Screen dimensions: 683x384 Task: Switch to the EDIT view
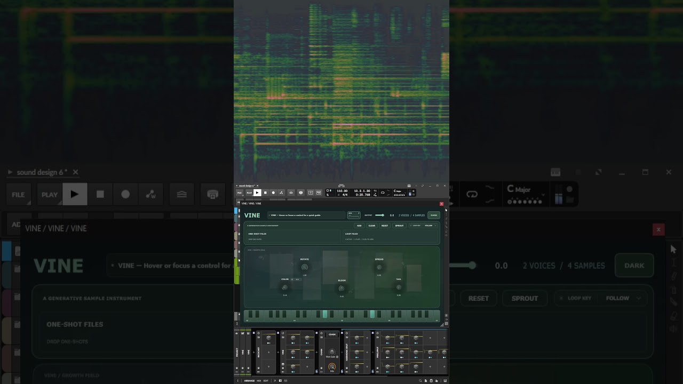266,381
